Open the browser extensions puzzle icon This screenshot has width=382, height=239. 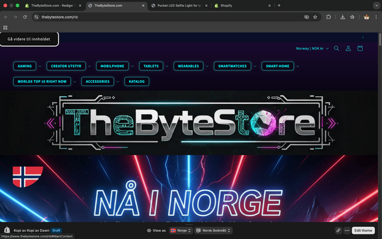click(x=329, y=17)
